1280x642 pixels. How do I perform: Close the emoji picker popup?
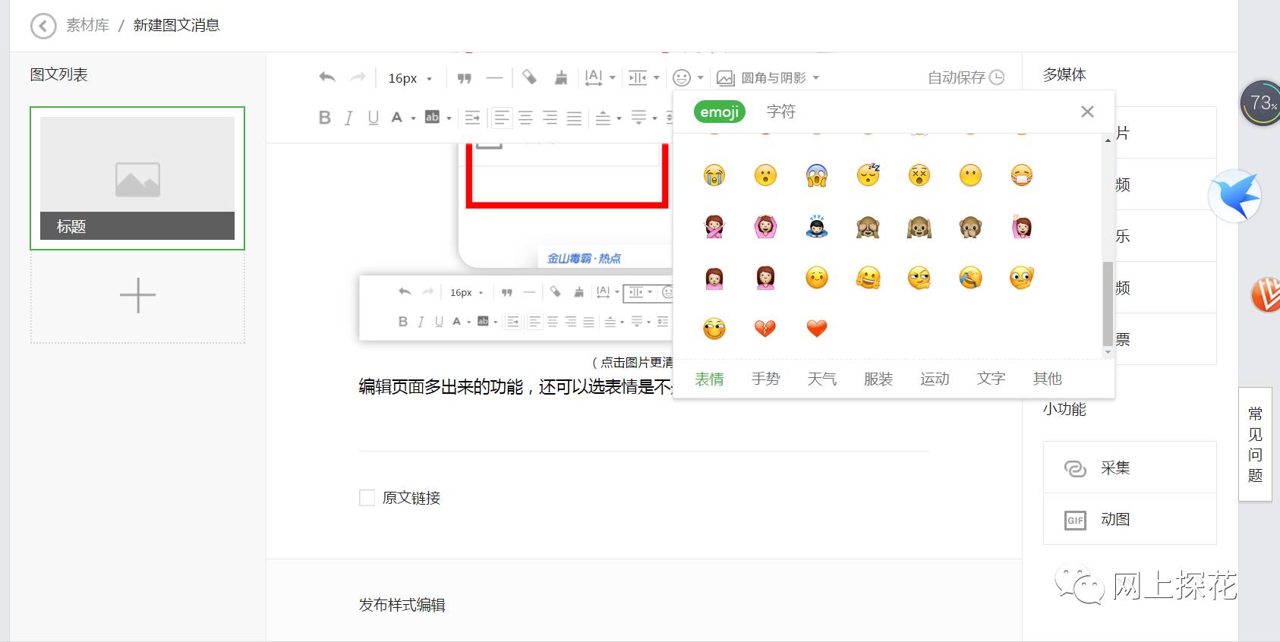point(1087,112)
